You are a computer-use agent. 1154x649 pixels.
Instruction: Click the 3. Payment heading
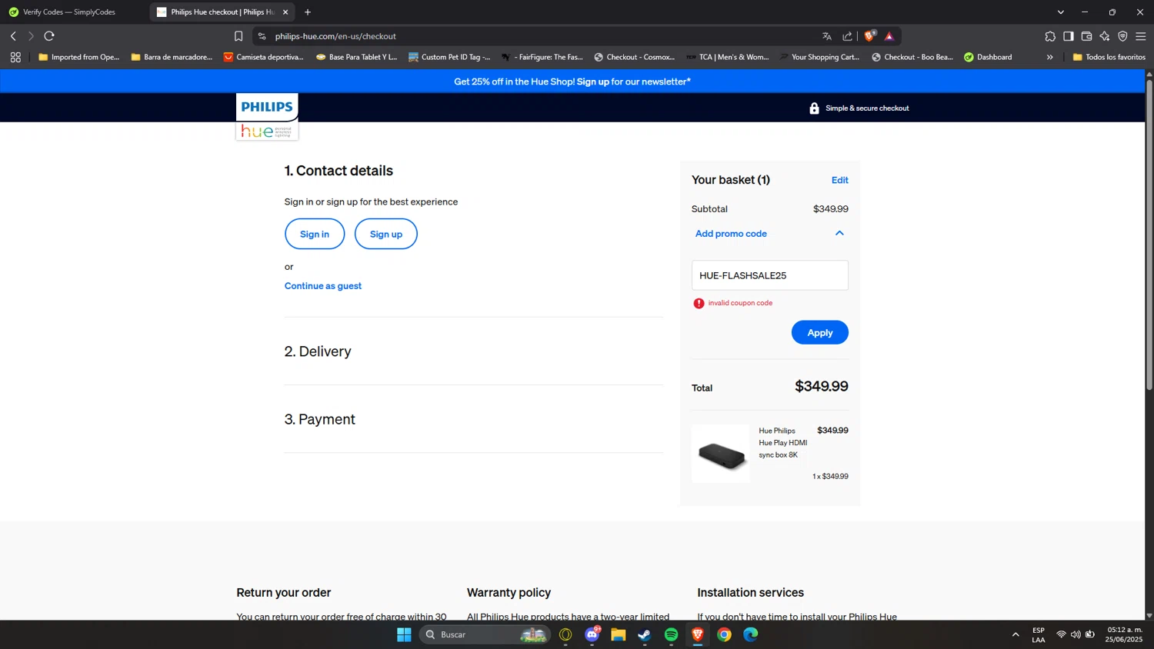pos(320,419)
